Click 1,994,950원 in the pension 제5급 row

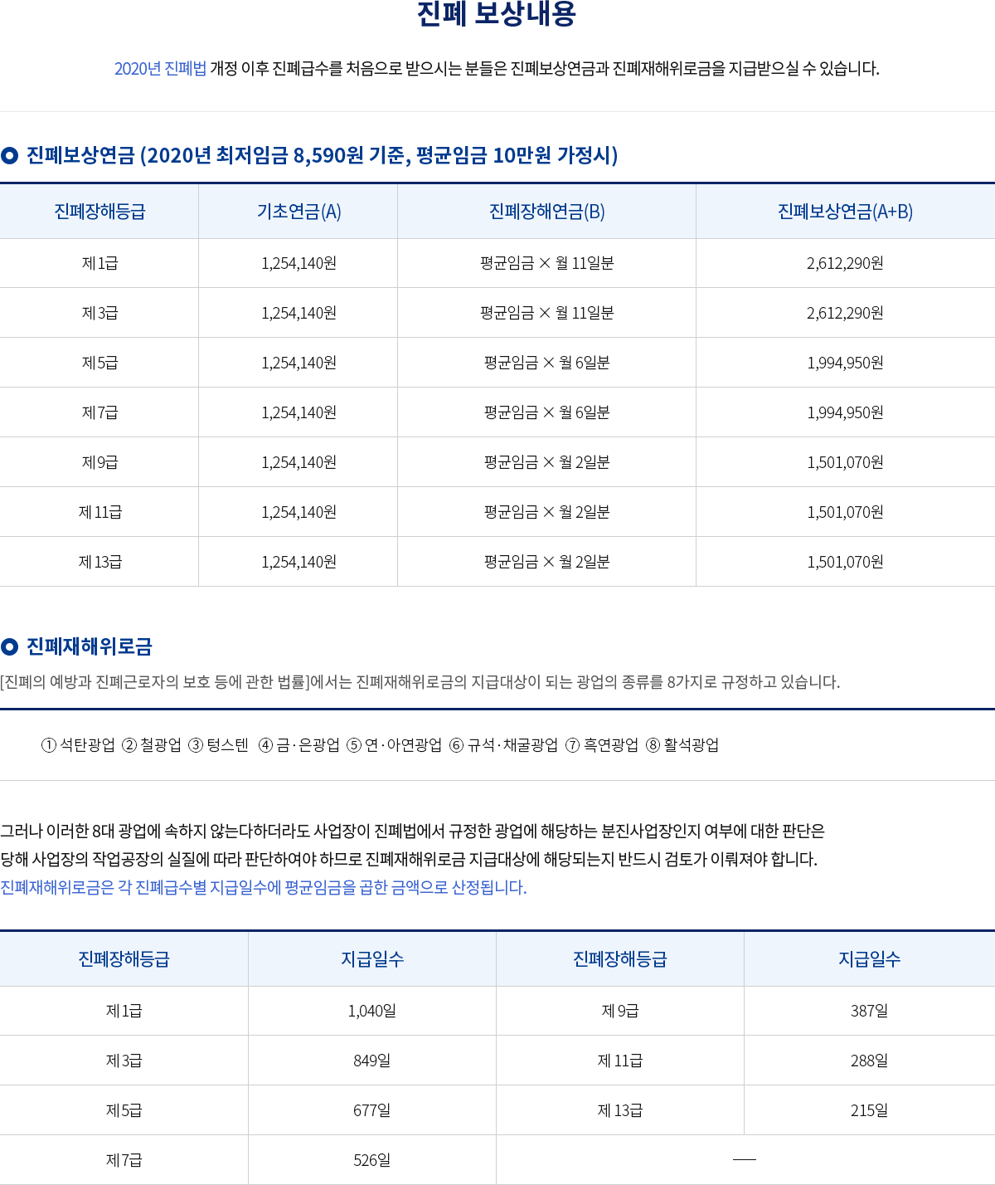click(x=845, y=363)
